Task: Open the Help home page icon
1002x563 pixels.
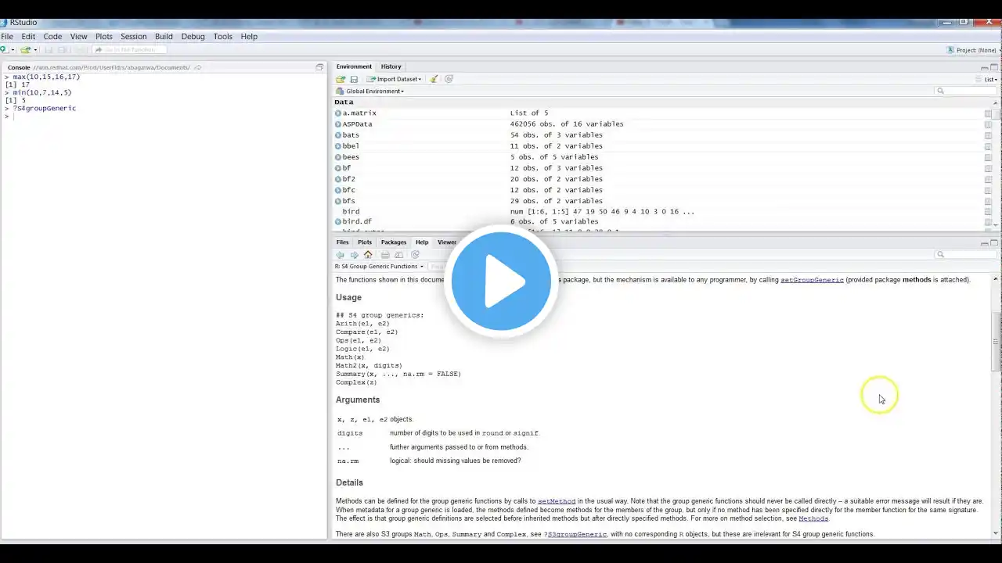Action: point(368,255)
